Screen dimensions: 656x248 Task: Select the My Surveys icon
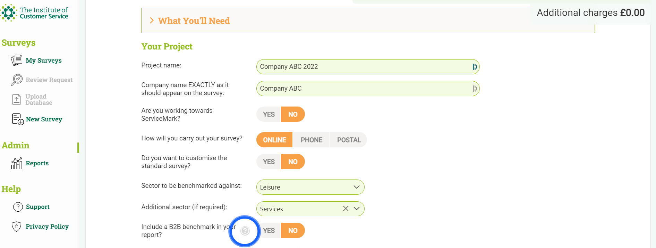pyautogui.click(x=16, y=60)
